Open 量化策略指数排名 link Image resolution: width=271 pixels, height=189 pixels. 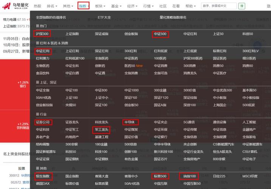[x=173, y=17]
